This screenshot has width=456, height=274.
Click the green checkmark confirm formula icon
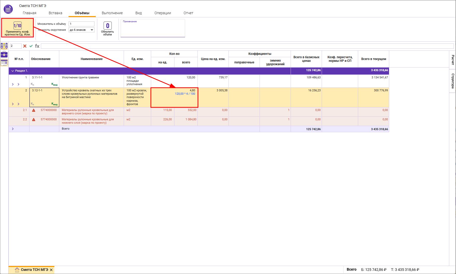[x=31, y=46]
